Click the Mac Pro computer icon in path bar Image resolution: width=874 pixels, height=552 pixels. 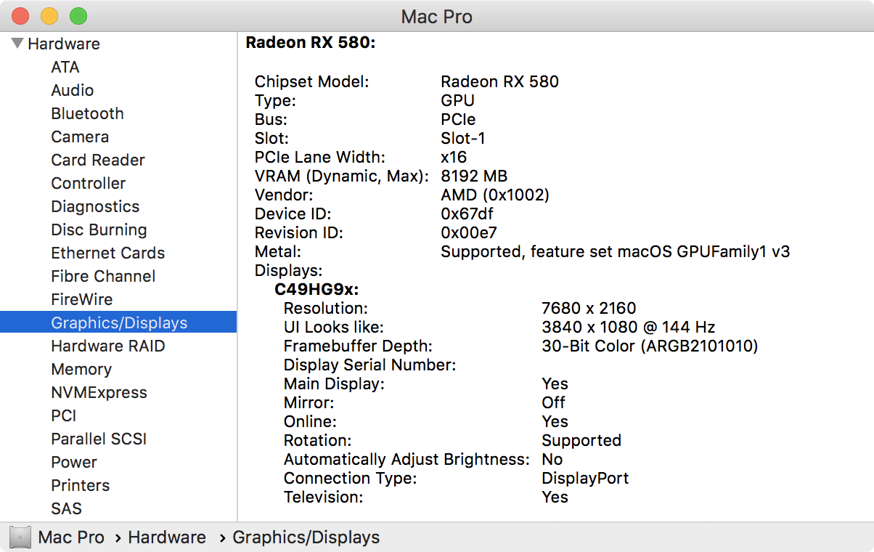click(x=20, y=537)
